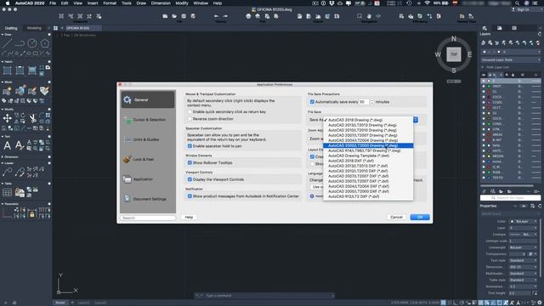Open the Save As format dropdown arrow
Viewport: 544px width, 306px height.
416,120
